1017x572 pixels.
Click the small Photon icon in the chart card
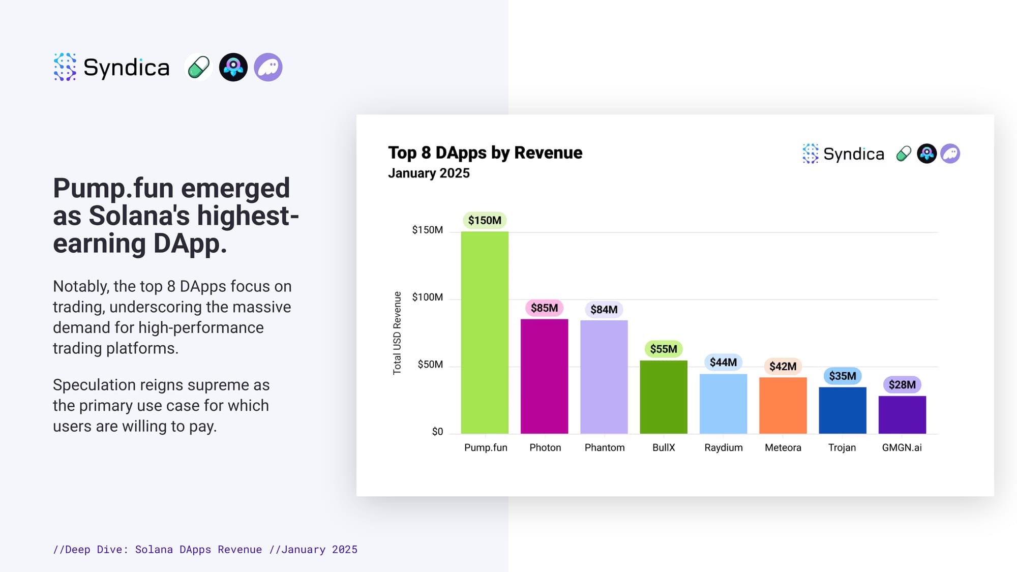click(x=926, y=154)
